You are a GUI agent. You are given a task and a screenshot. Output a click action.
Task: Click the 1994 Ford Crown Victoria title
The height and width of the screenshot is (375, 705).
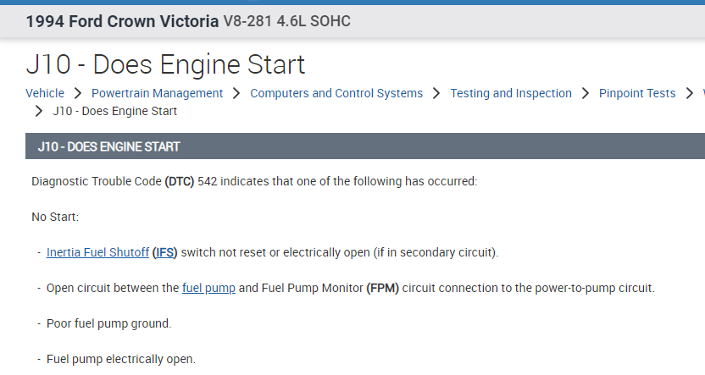(122, 21)
